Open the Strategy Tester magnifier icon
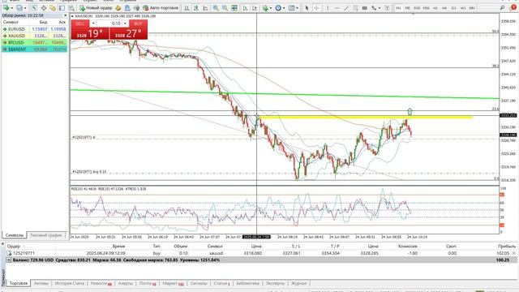 pyautogui.click(x=71, y=7)
